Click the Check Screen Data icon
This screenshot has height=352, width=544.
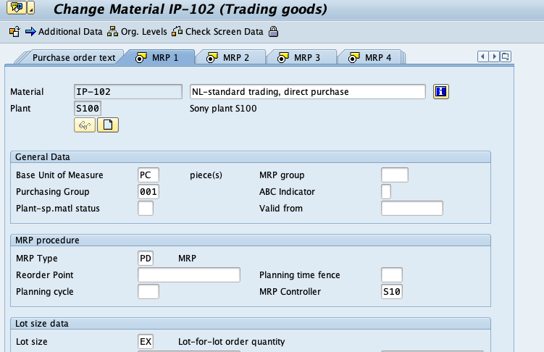point(177,32)
